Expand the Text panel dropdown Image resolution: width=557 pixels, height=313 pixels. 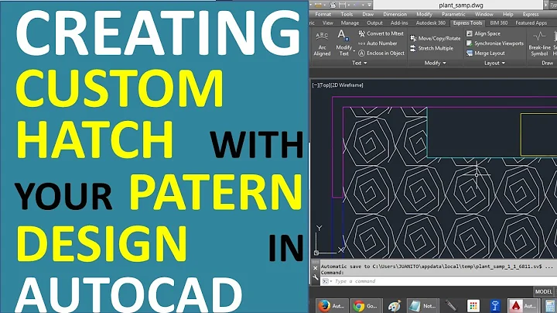click(359, 63)
